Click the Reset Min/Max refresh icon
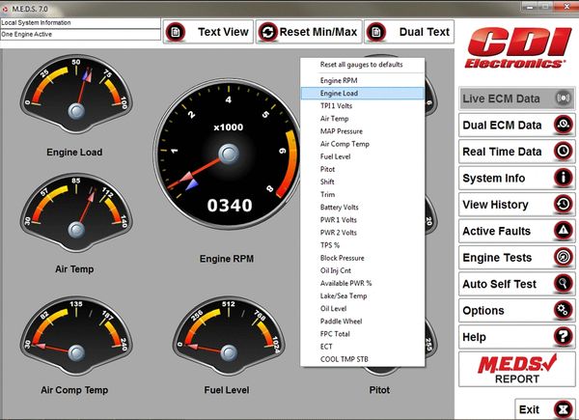The height and width of the screenshot is (420, 579). [x=267, y=32]
